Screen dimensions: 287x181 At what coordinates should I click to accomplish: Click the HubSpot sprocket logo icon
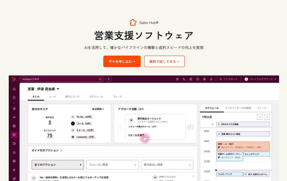[x=13, y=79]
